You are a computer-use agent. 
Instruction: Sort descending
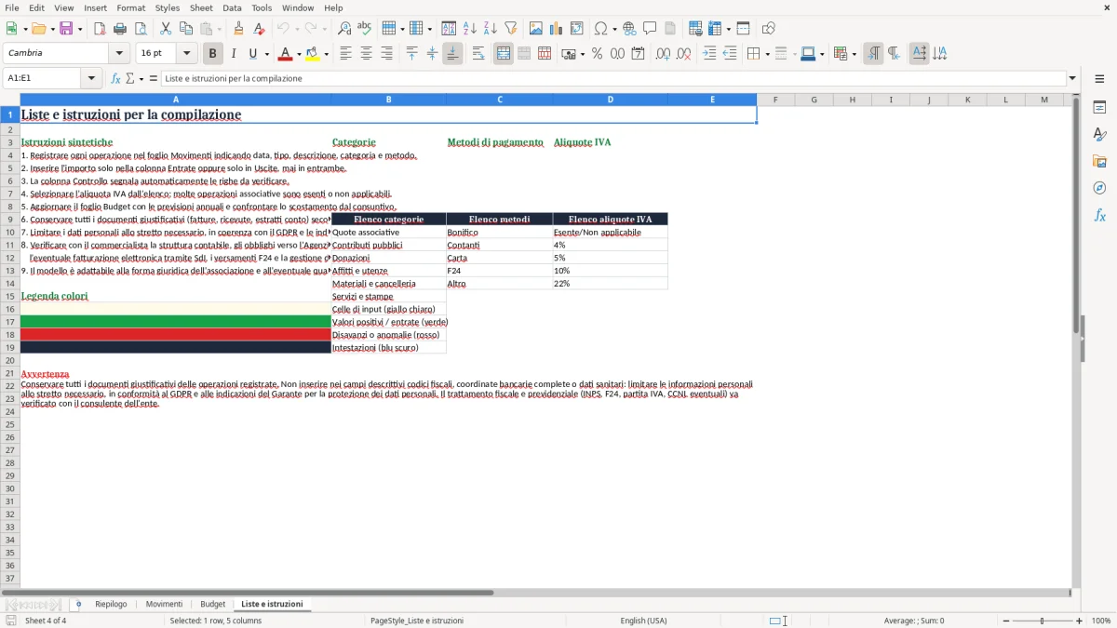tap(491, 29)
